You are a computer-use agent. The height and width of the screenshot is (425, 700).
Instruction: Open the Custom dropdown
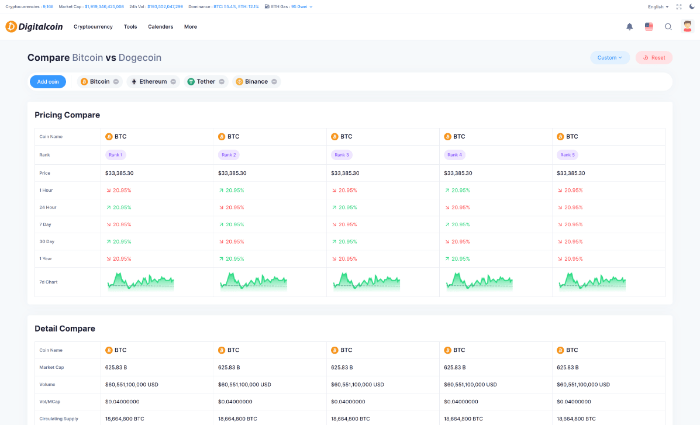[x=610, y=58]
